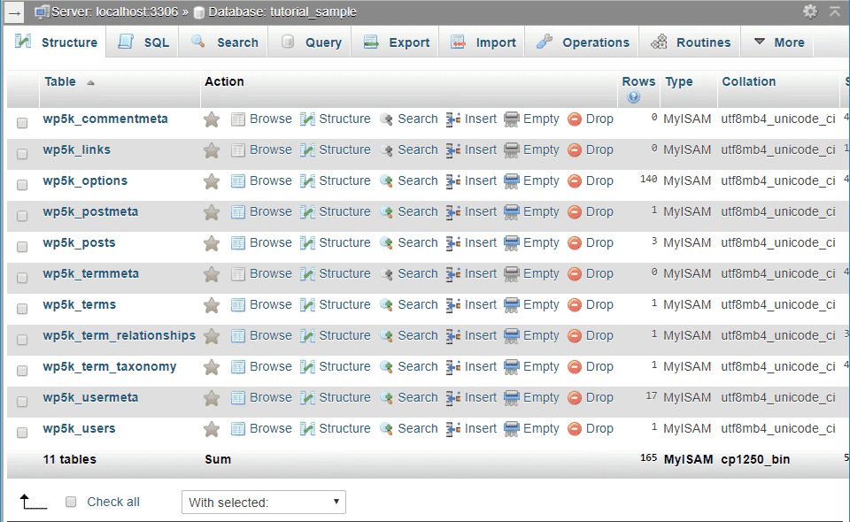Click Drop link for wp5k_term_taxonomy
This screenshot has width=850, height=522.
[x=599, y=367]
